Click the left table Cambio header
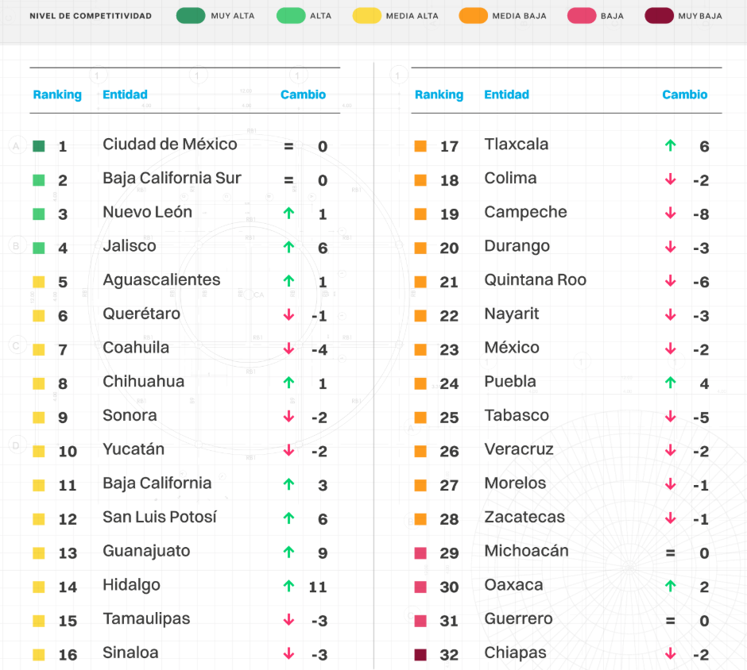Image resolution: width=747 pixels, height=670 pixels. click(303, 94)
